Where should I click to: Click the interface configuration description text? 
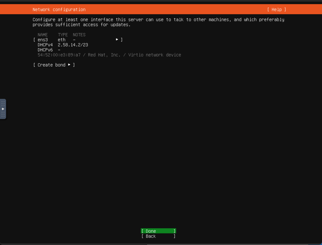[158, 22]
